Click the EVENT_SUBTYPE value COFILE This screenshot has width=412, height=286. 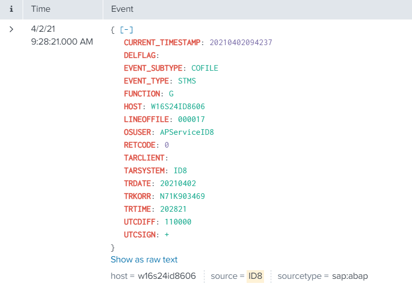click(x=204, y=68)
